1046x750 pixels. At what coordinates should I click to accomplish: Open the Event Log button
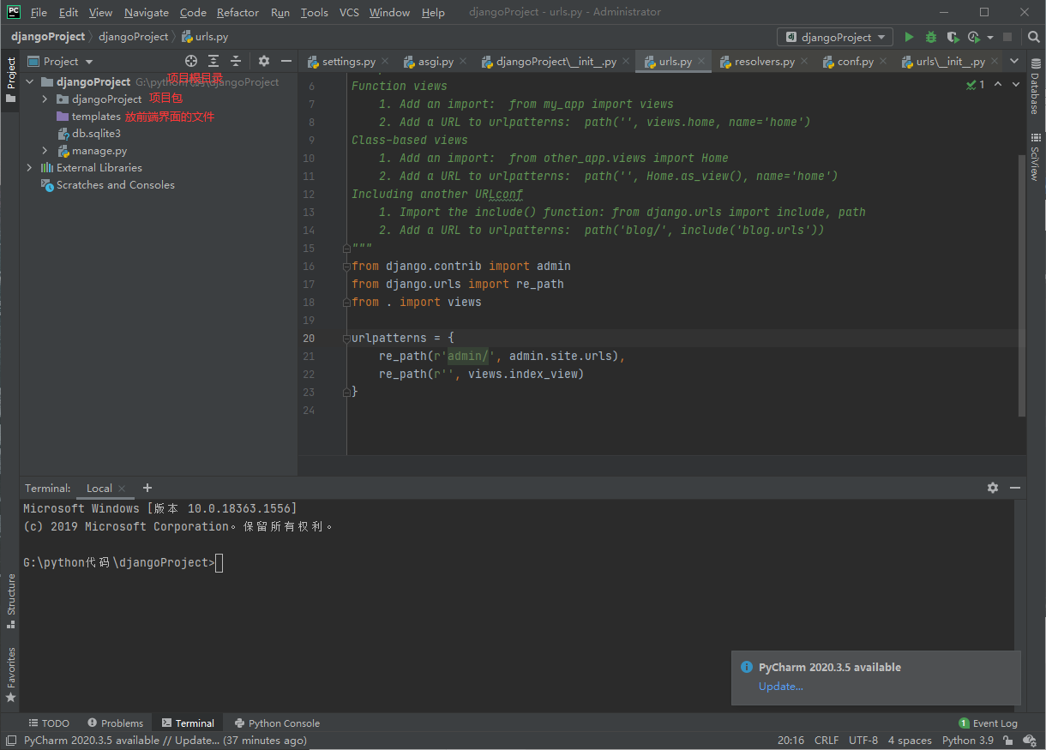(x=988, y=723)
